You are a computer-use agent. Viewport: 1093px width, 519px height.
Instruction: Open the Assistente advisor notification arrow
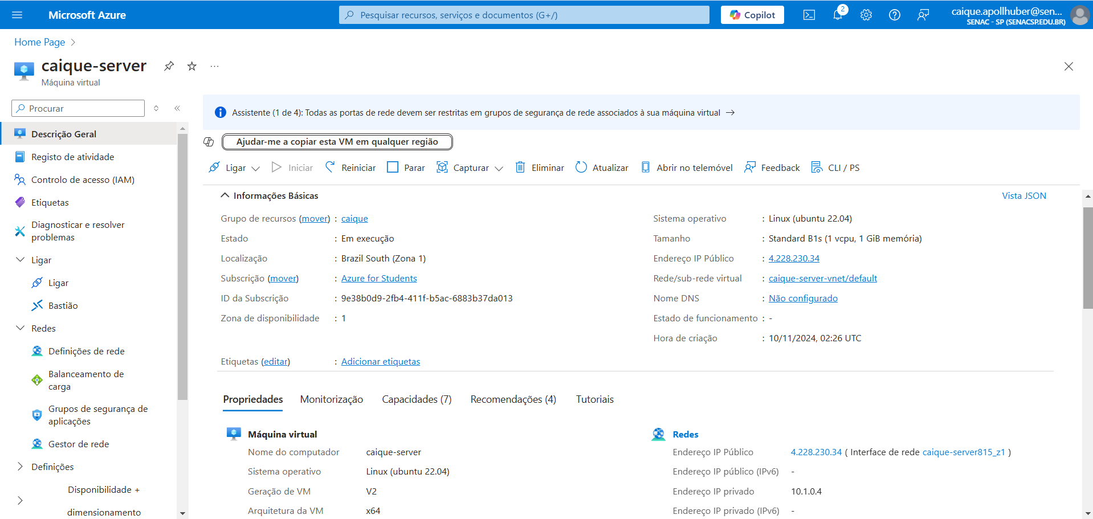click(x=730, y=113)
